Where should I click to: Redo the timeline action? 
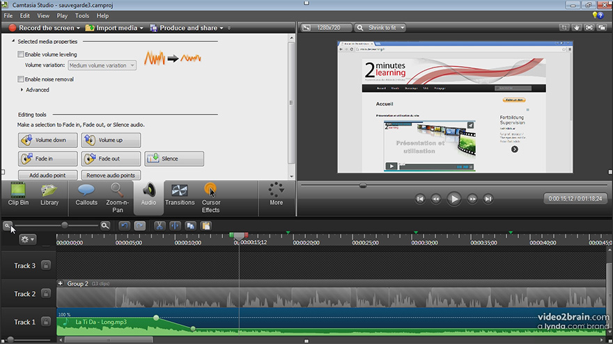[140, 225]
